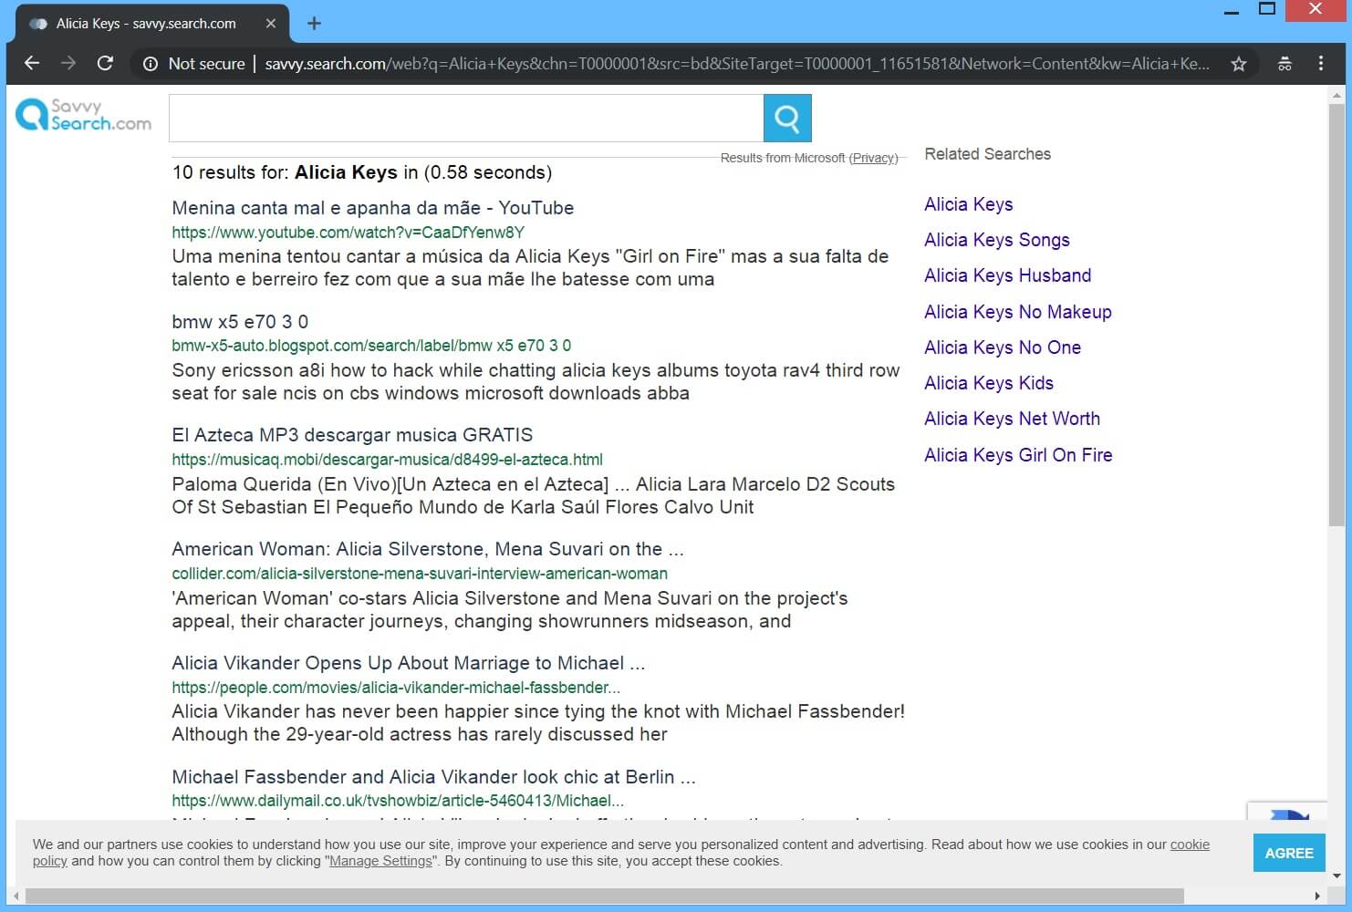
Task: View the Not secure site info icon
Action: [x=151, y=64]
